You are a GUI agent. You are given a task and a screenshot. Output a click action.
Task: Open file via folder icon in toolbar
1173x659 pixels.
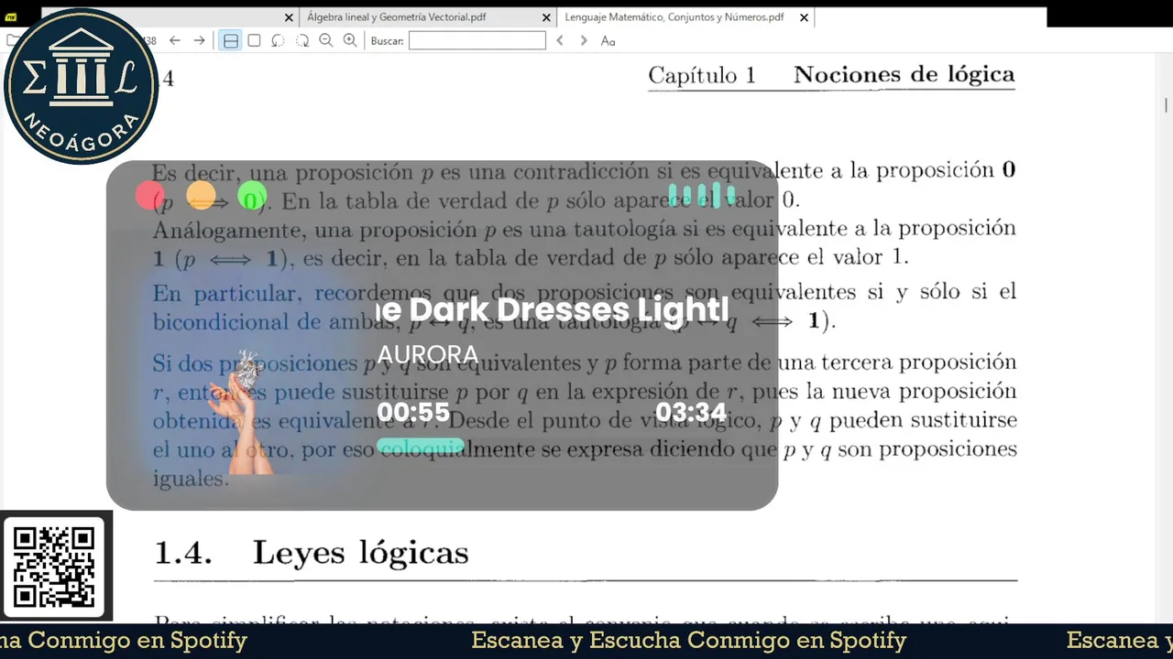click(x=12, y=40)
